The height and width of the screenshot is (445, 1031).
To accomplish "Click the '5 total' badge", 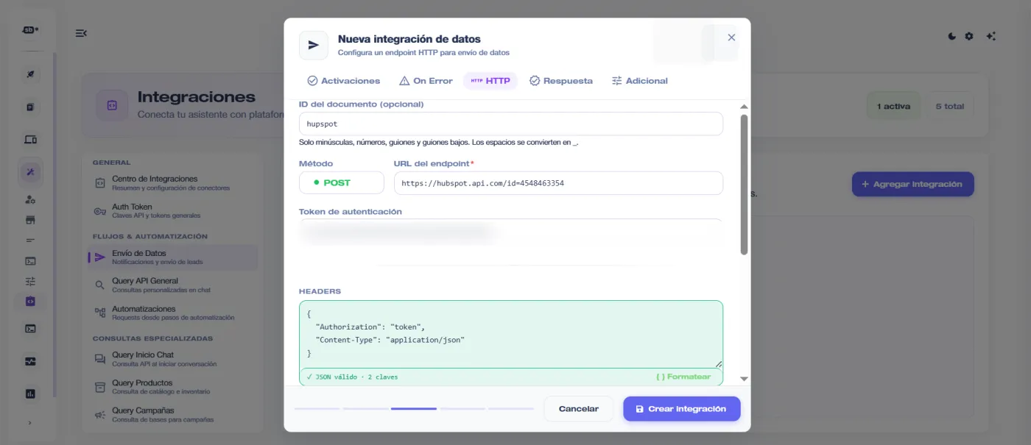I will tap(949, 107).
